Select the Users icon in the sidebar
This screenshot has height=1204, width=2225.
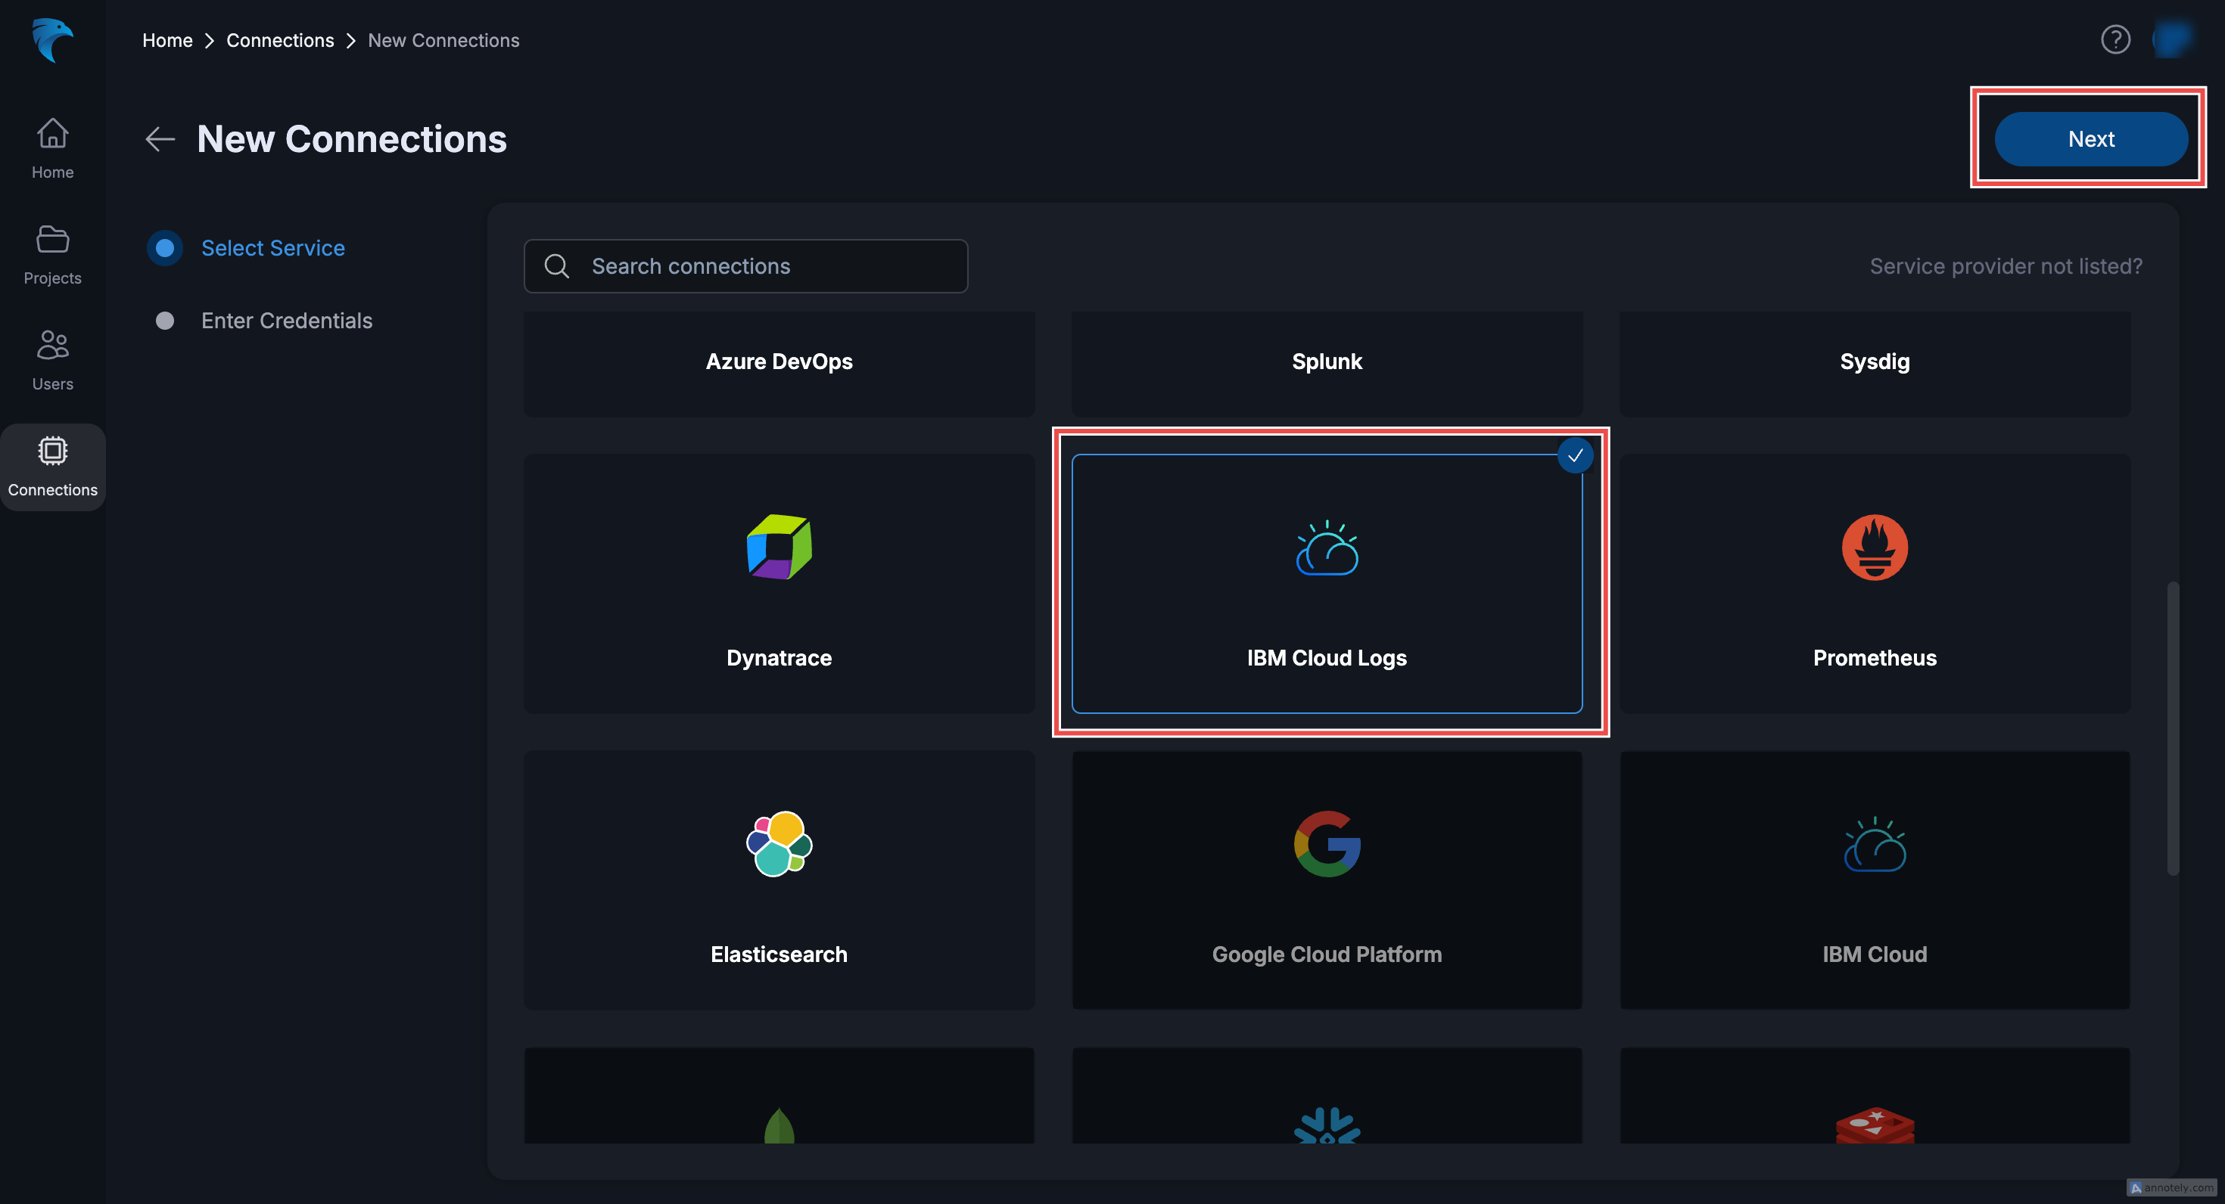(51, 345)
